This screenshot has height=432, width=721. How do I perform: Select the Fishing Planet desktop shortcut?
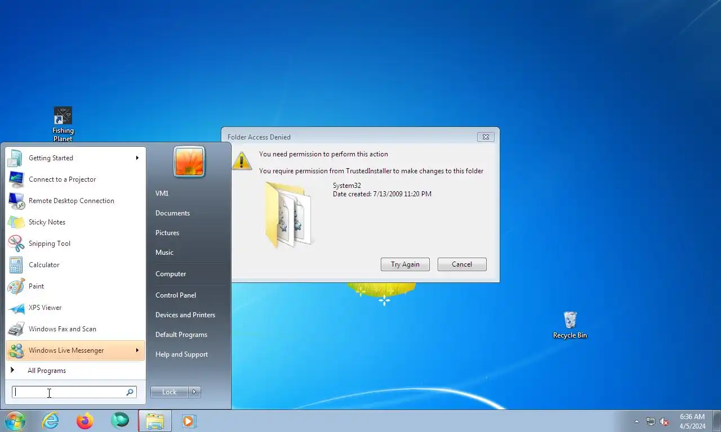[x=63, y=125]
